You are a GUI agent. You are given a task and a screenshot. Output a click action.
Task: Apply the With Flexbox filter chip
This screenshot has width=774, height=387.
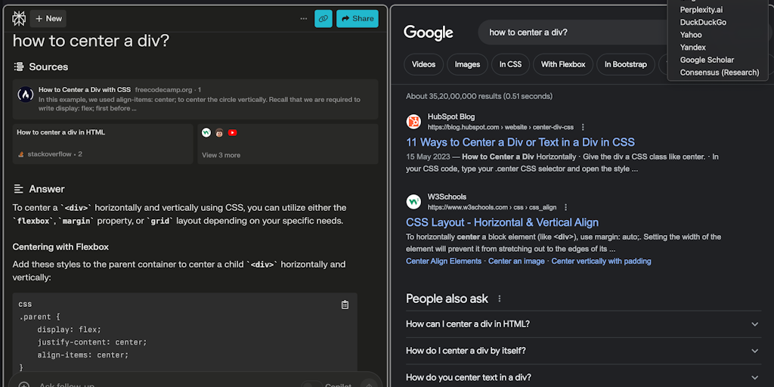[563, 64]
